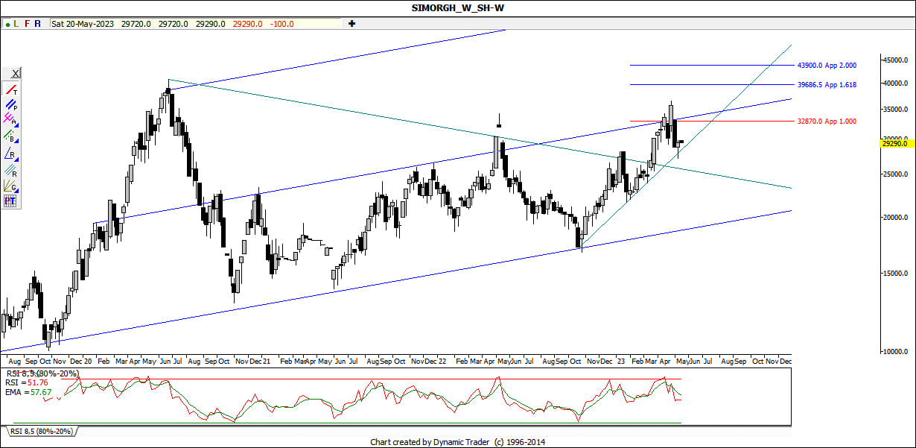Viewport: 916px width, 448px height.
Task: Close the drawing tools palette with X
Action: click(15, 73)
